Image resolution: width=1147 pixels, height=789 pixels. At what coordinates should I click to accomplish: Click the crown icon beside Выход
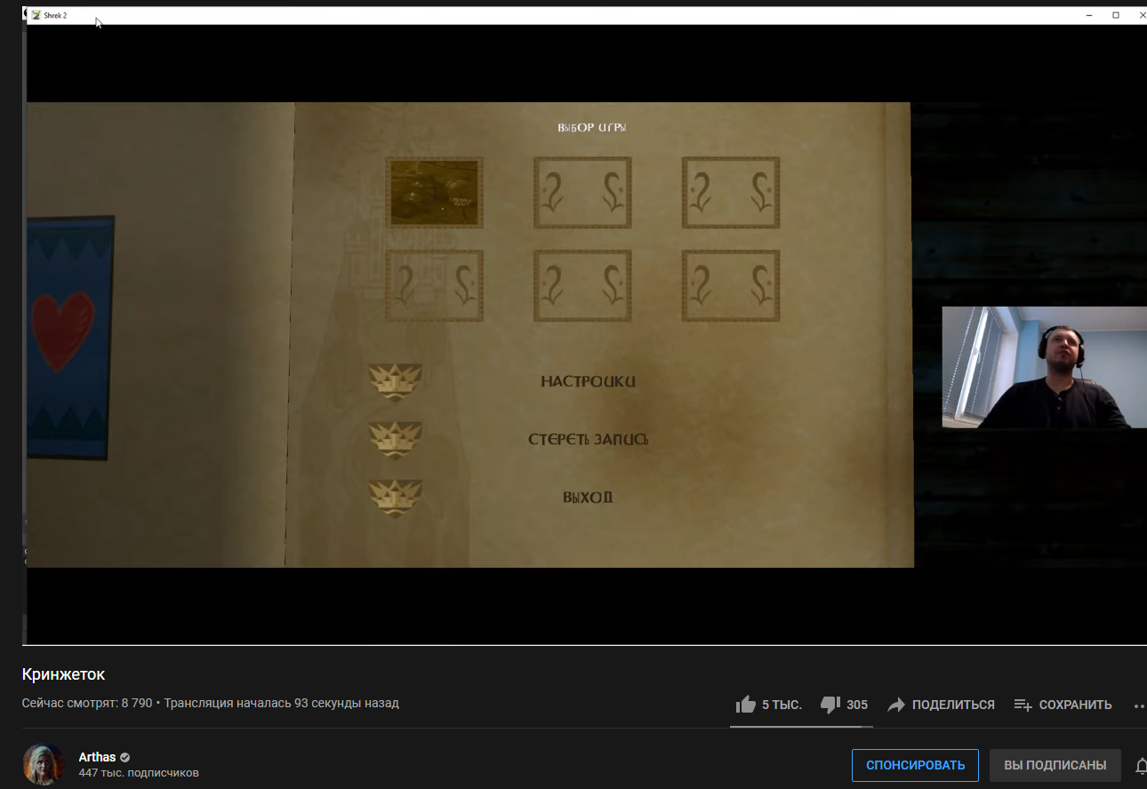coord(396,498)
